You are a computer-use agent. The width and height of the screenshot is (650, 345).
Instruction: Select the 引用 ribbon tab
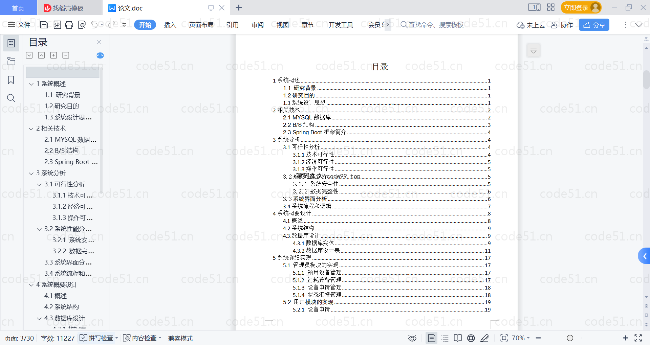coord(233,25)
